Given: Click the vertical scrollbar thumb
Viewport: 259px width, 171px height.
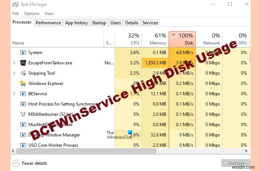Looking at the screenshot, I should click(249, 58).
